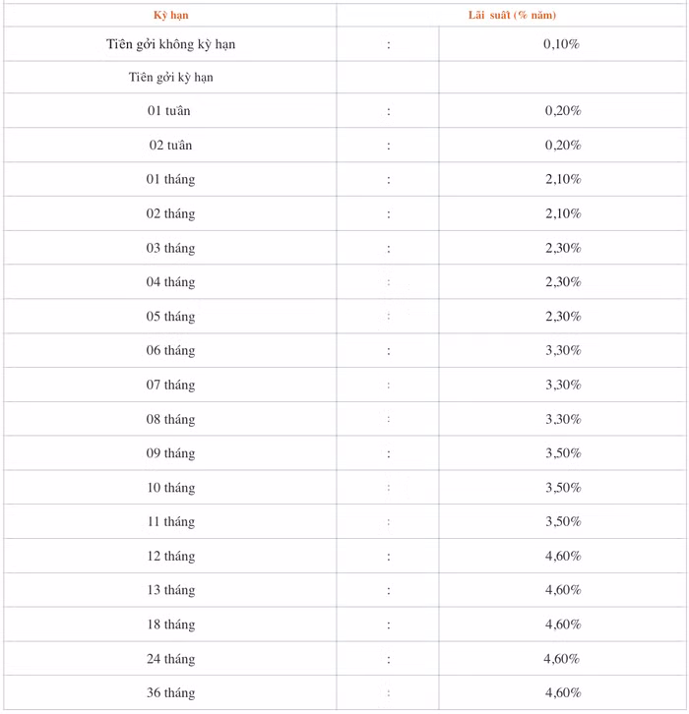Click the interest rate for 02 tháng
Screen dimensions: 689x714
coord(563,214)
